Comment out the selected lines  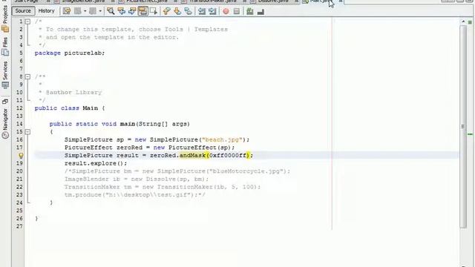pyautogui.click(x=249, y=11)
